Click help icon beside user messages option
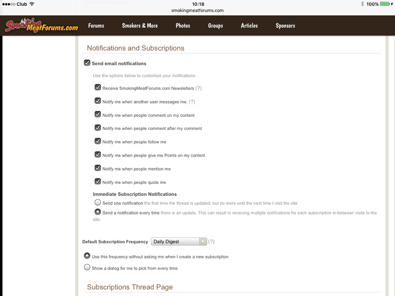This screenshot has width=395, height=296. click(x=192, y=102)
